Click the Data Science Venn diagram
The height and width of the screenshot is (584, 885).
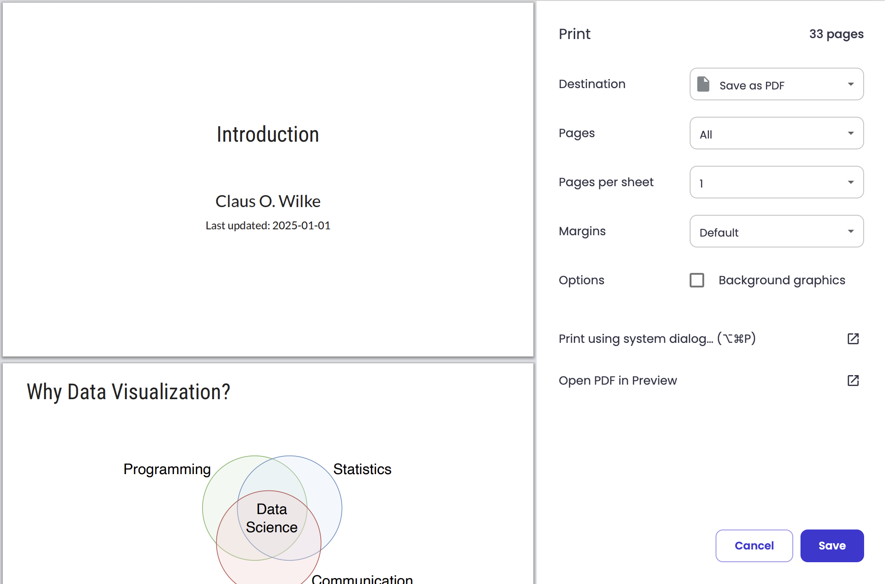pyautogui.click(x=272, y=518)
